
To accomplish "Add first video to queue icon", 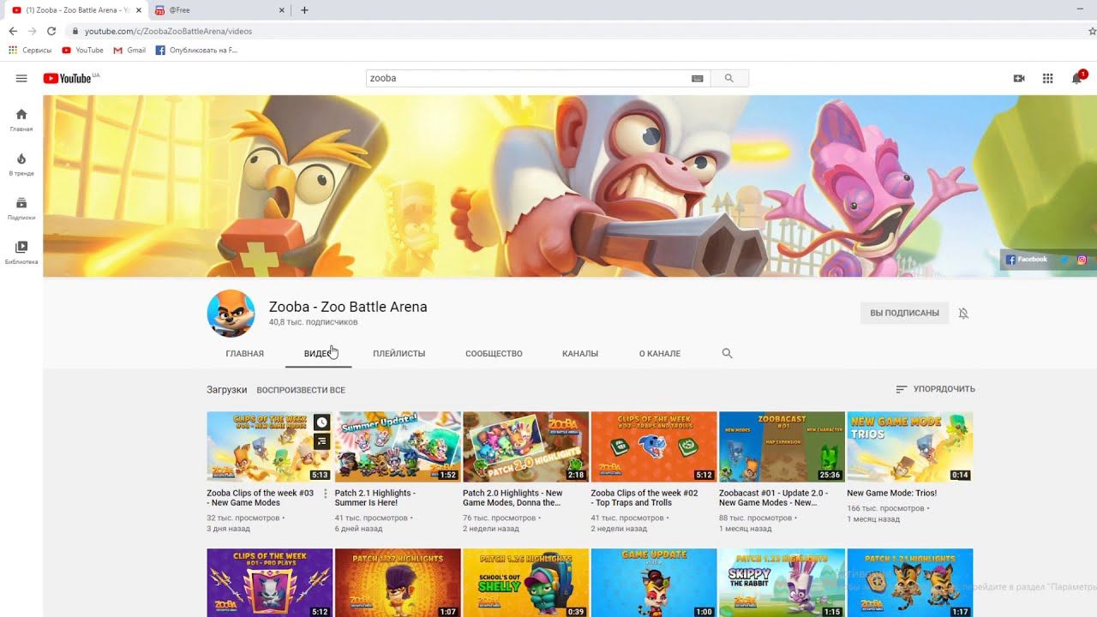I will (x=321, y=441).
